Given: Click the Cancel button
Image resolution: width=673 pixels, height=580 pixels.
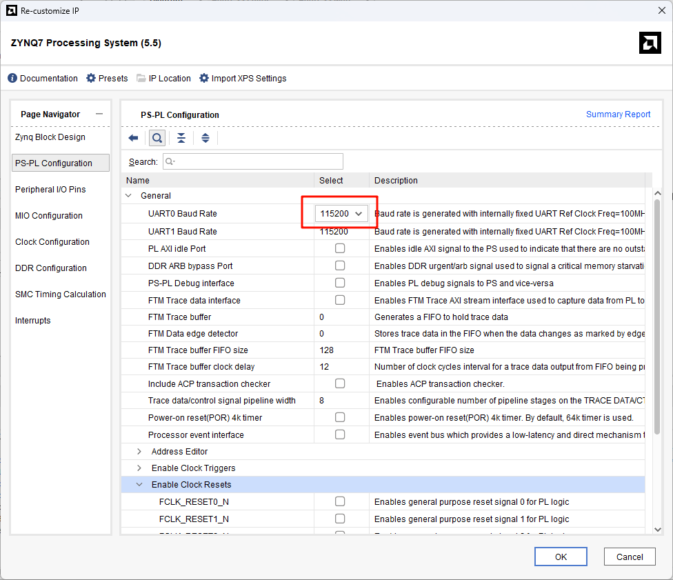Looking at the screenshot, I should click(x=630, y=557).
